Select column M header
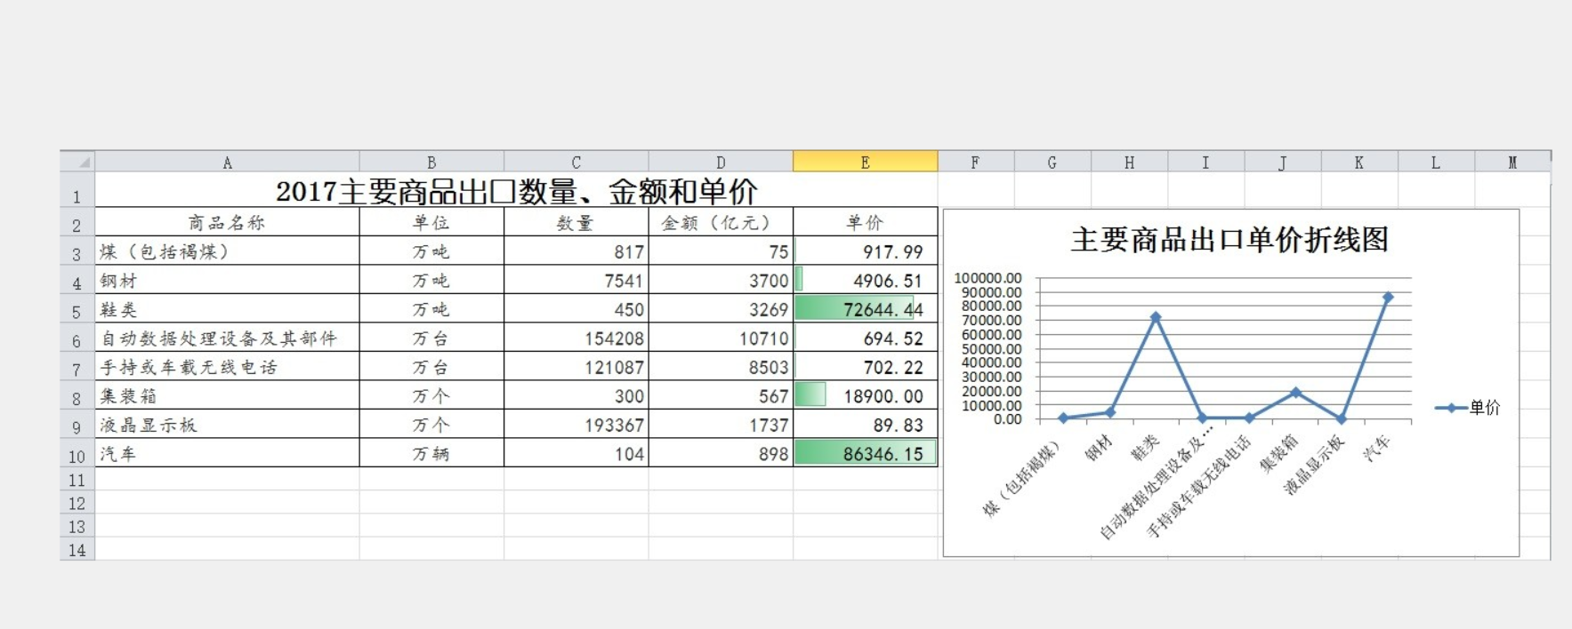Screen dimensions: 1572x629 click(1512, 163)
